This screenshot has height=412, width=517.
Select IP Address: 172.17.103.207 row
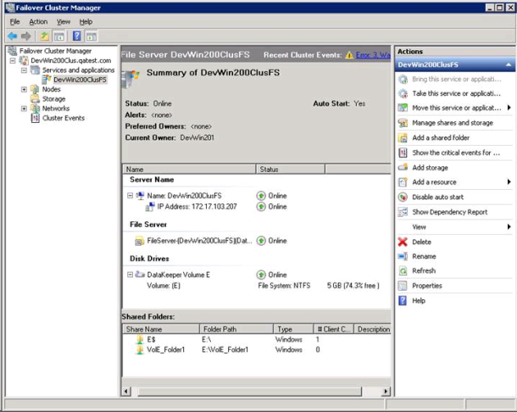(197, 207)
